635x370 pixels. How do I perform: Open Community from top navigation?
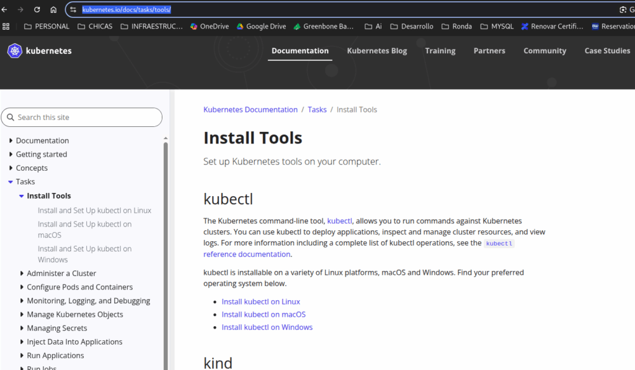tap(544, 51)
